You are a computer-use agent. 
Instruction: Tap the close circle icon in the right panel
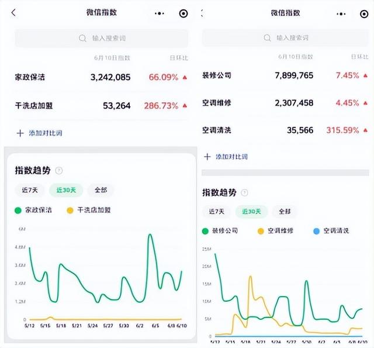(365, 13)
